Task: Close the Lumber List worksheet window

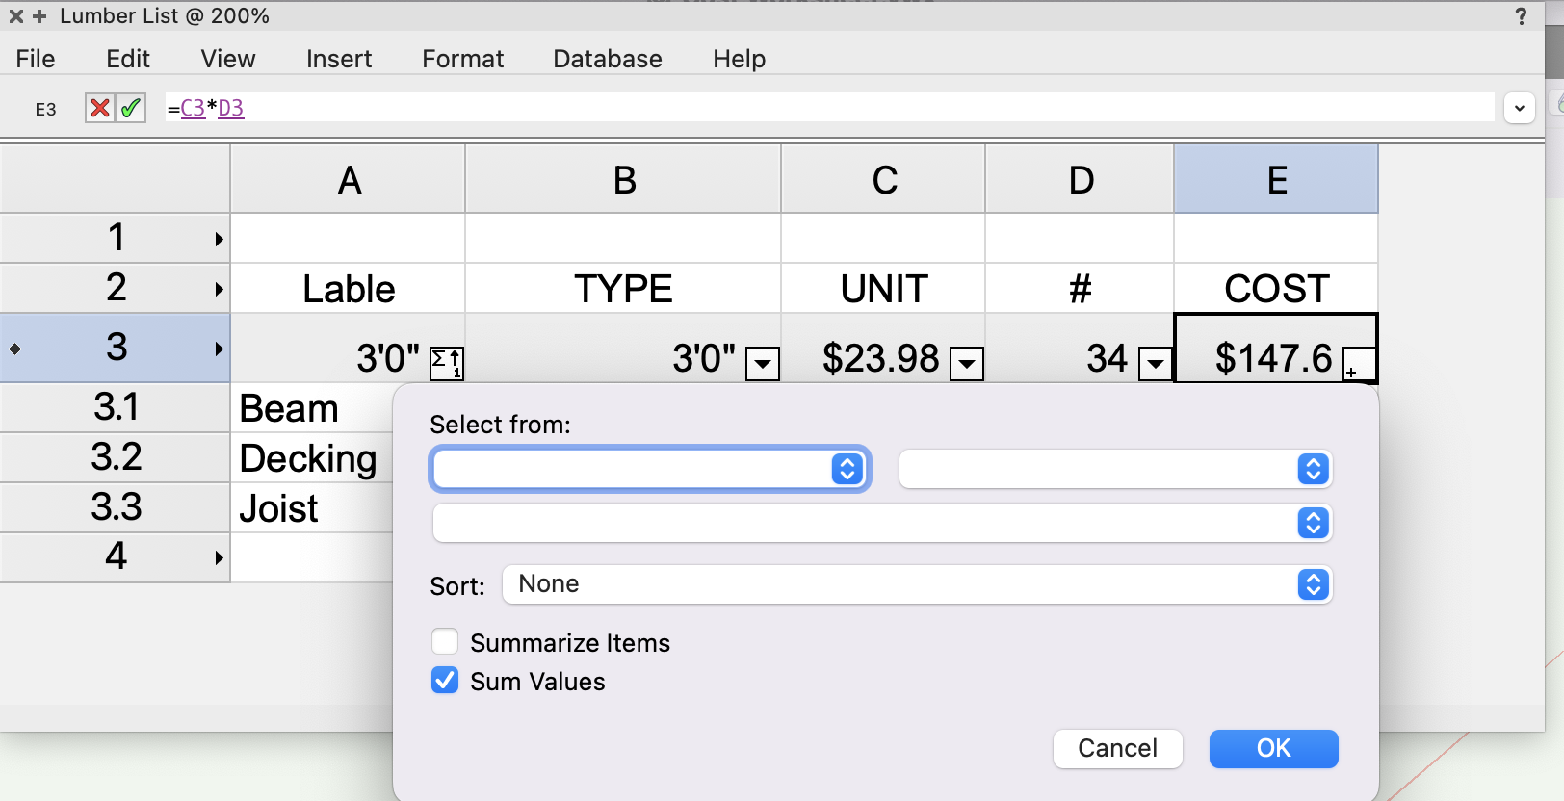Action: pyautogui.click(x=15, y=16)
